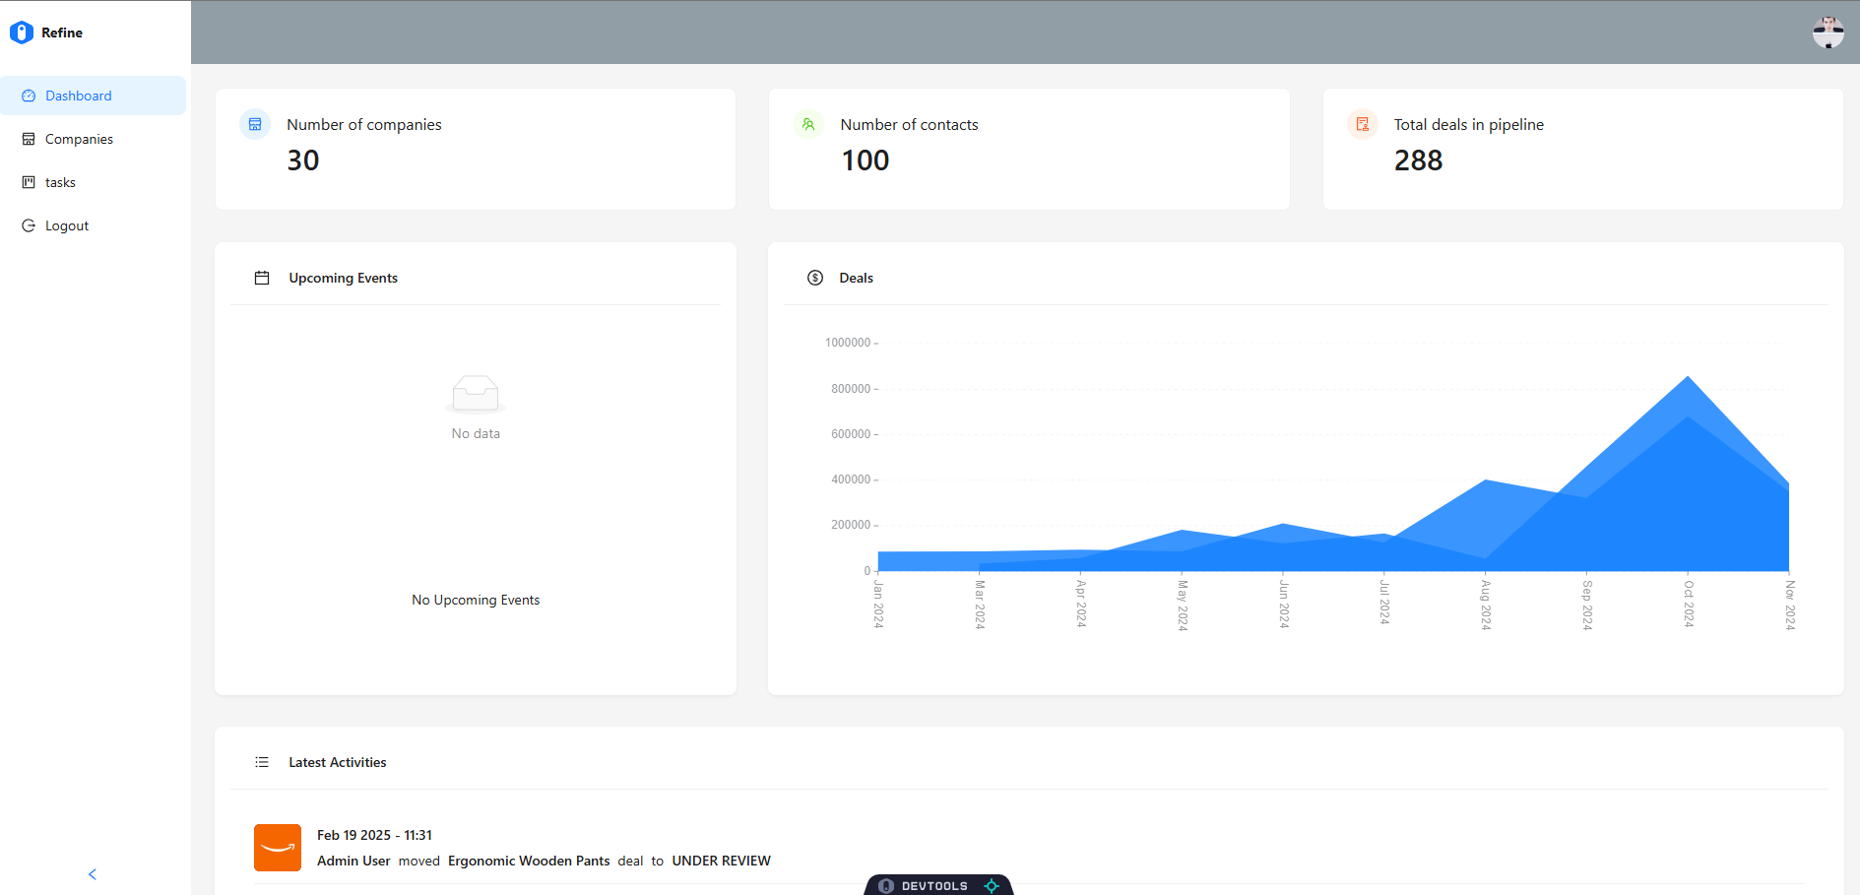Open the user avatar in the header
This screenshot has height=895, width=1860.
click(1828, 32)
